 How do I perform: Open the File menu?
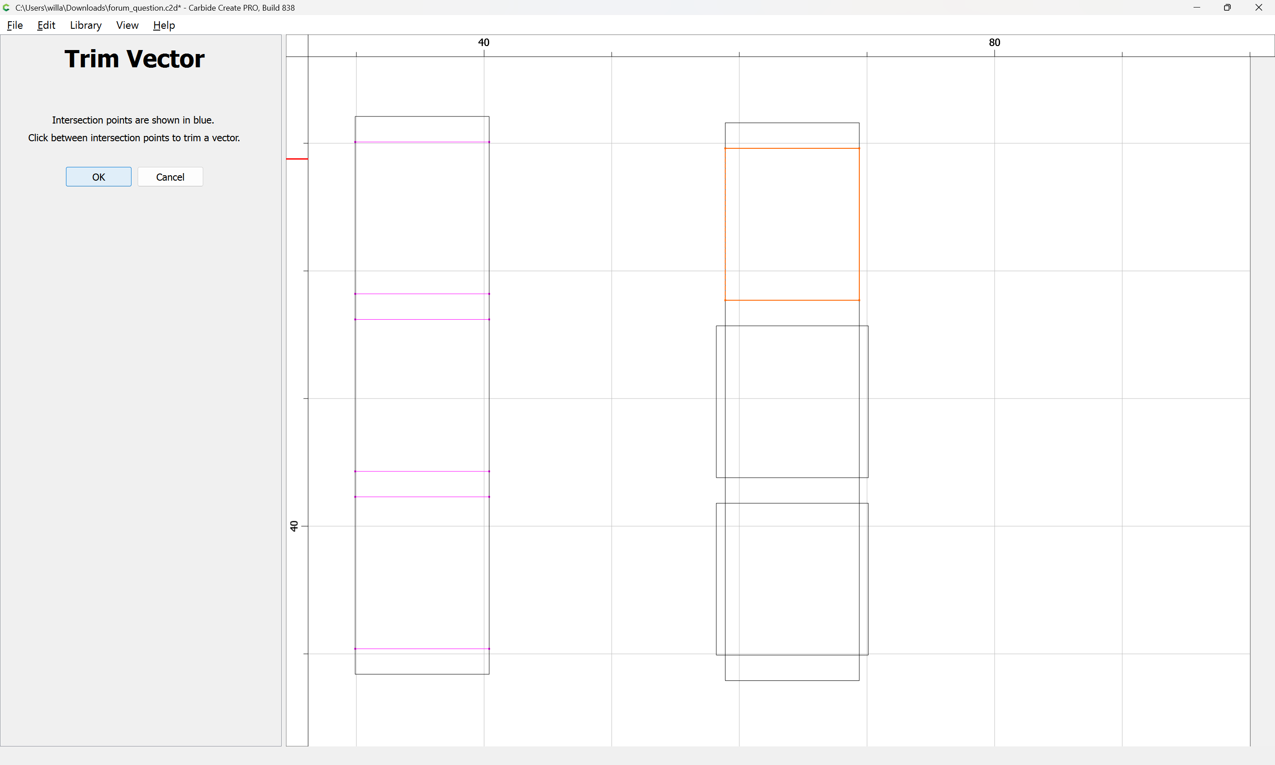pyautogui.click(x=15, y=25)
